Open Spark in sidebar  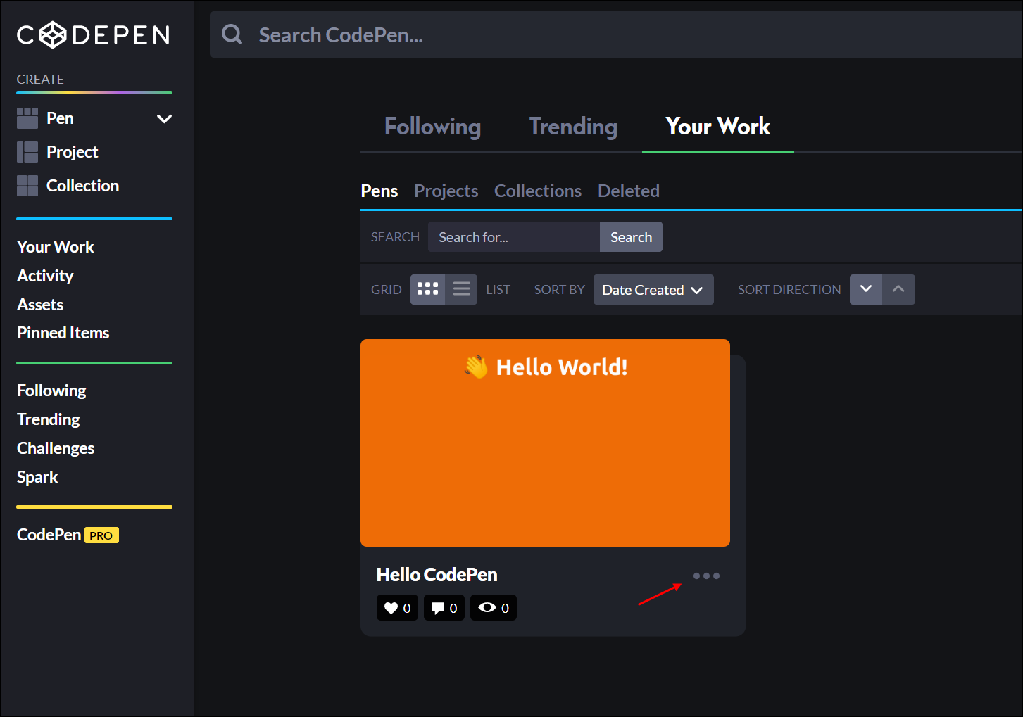pos(37,477)
